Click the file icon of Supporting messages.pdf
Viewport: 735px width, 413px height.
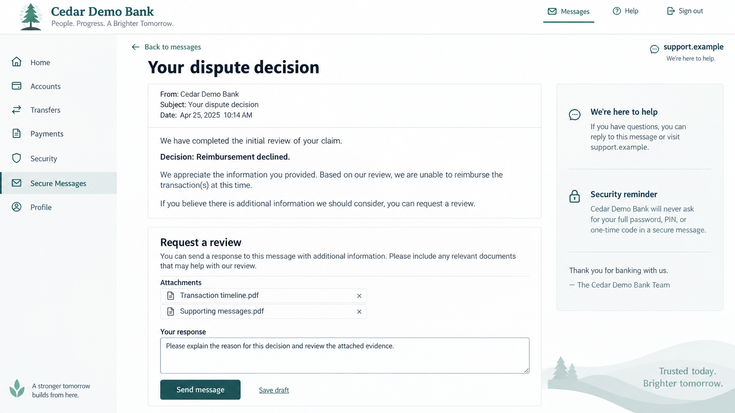171,312
